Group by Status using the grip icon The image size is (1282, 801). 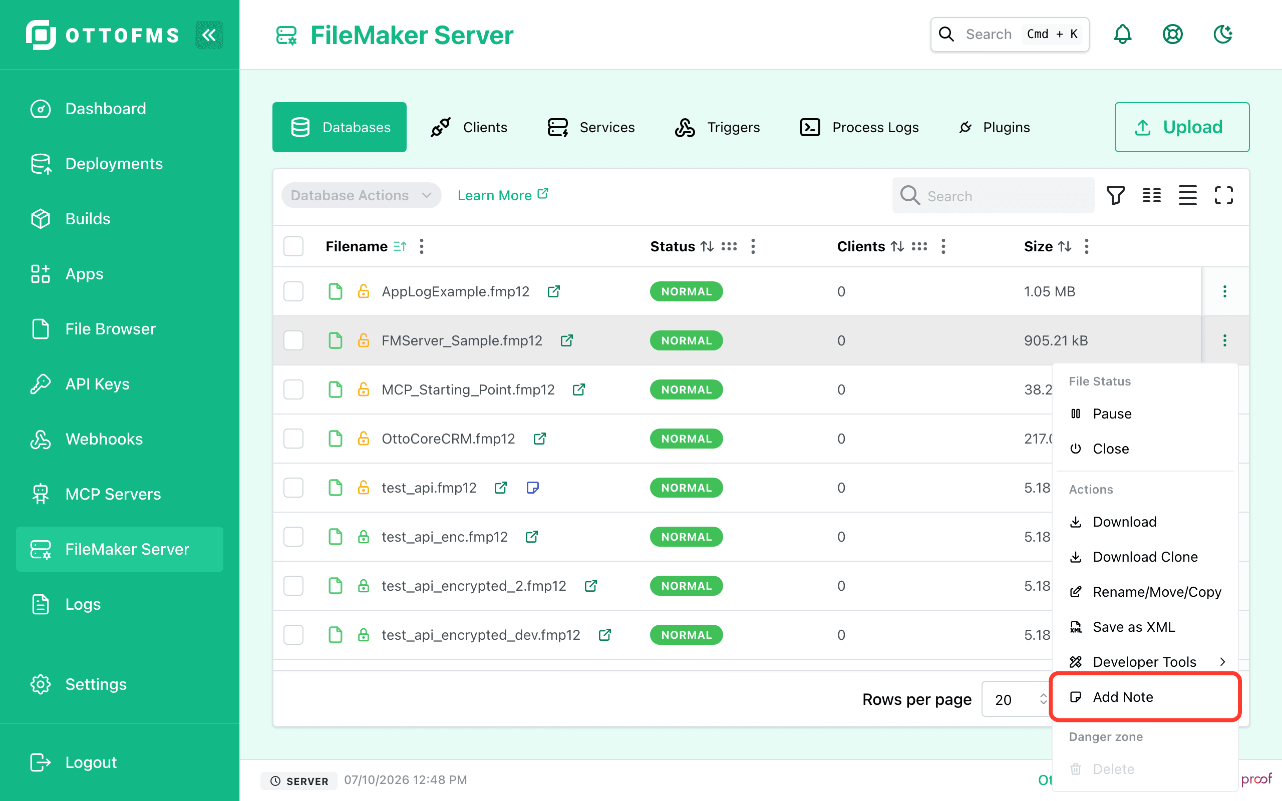tap(729, 246)
